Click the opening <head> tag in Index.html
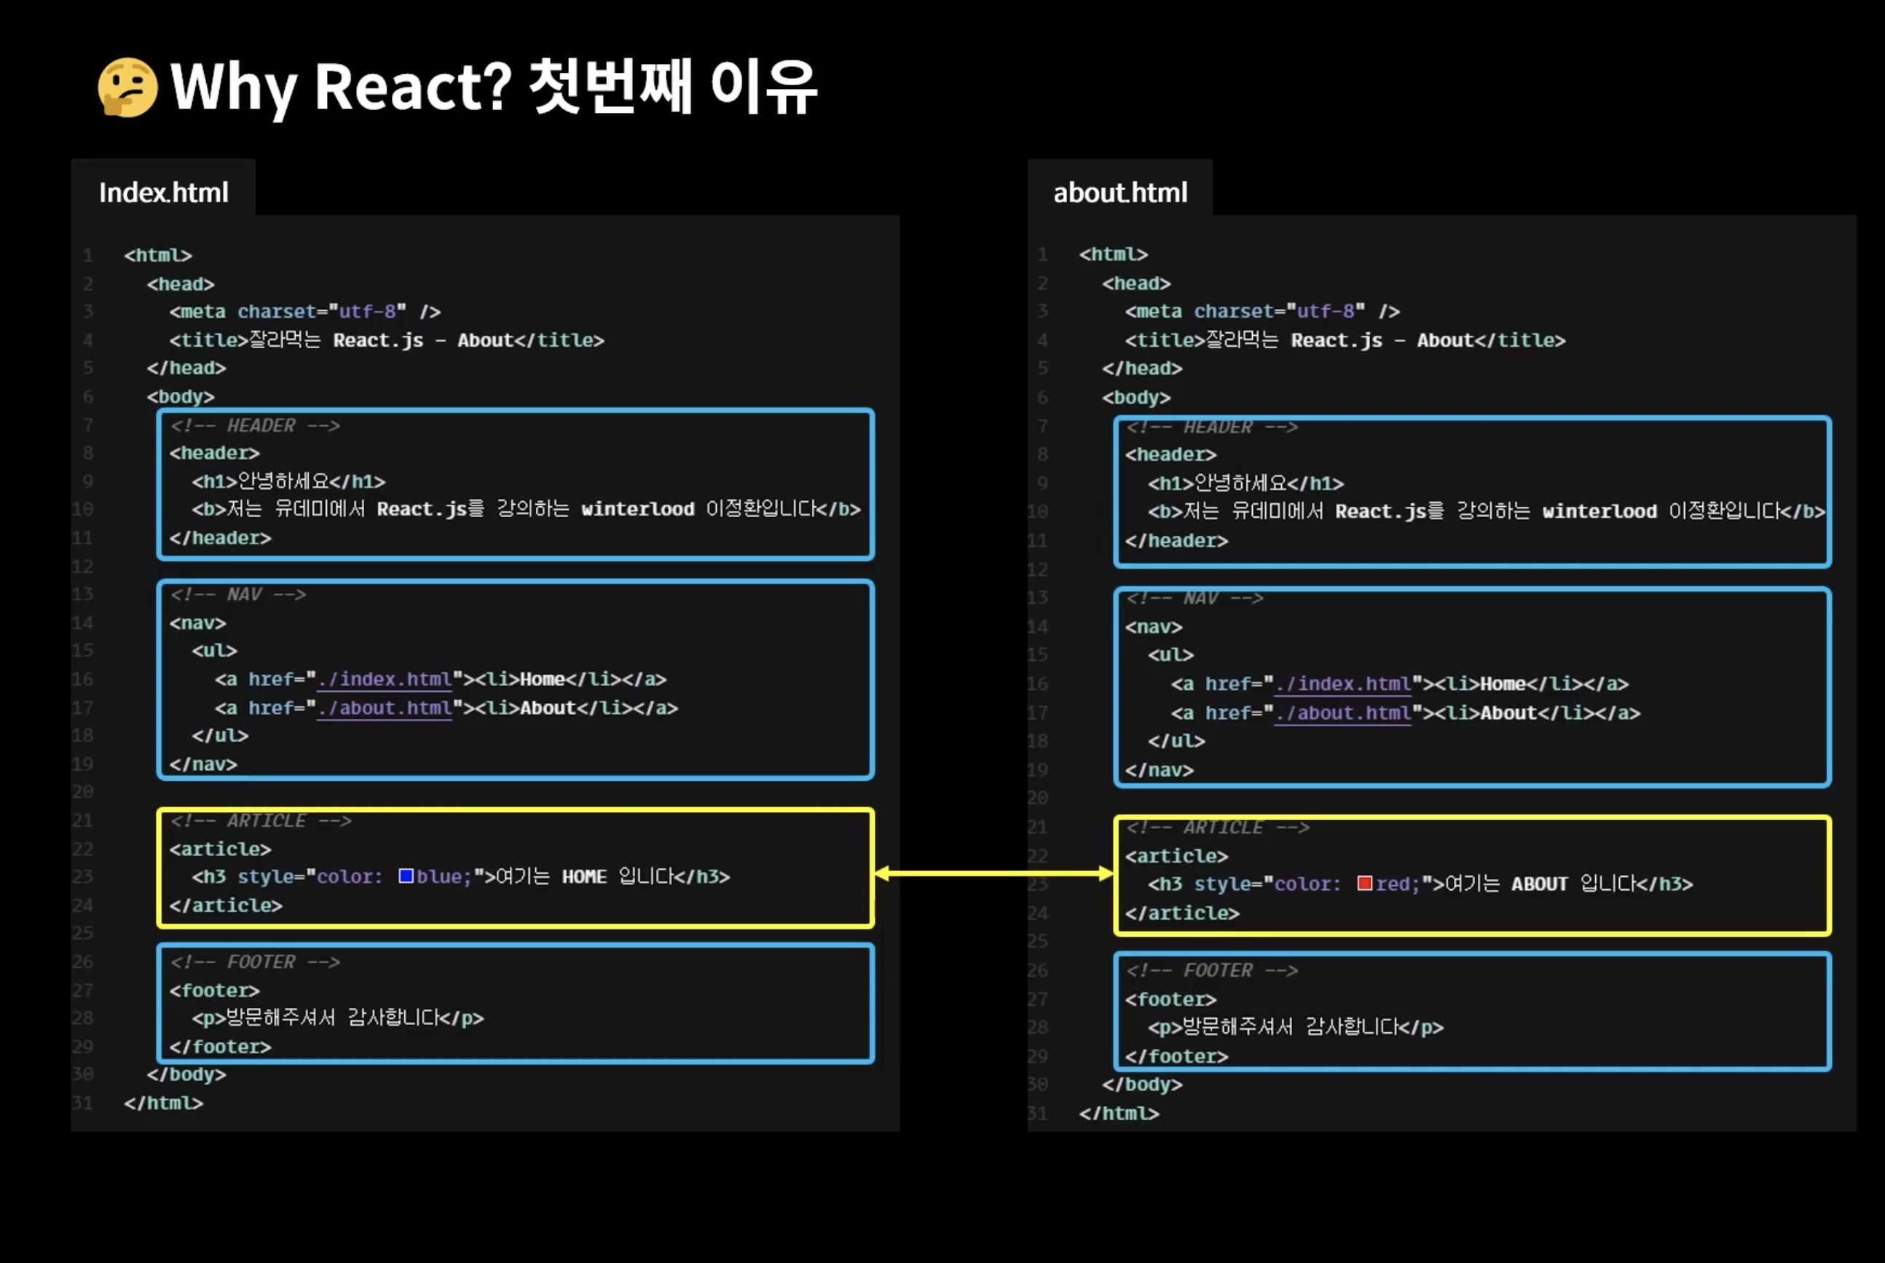 click(x=181, y=283)
